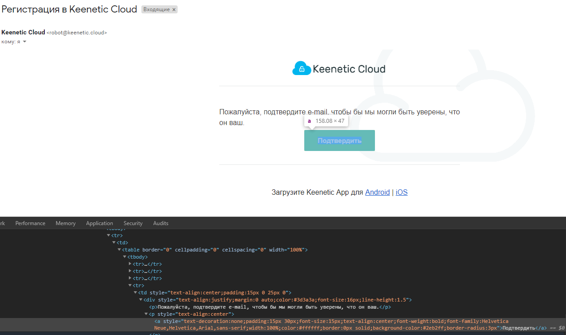Click the Keenetic Cloud logo icon
The height and width of the screenshot is (335, 566).
pos(302,68)
